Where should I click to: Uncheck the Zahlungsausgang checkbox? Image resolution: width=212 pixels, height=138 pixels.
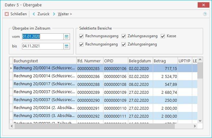pos(124,36)
